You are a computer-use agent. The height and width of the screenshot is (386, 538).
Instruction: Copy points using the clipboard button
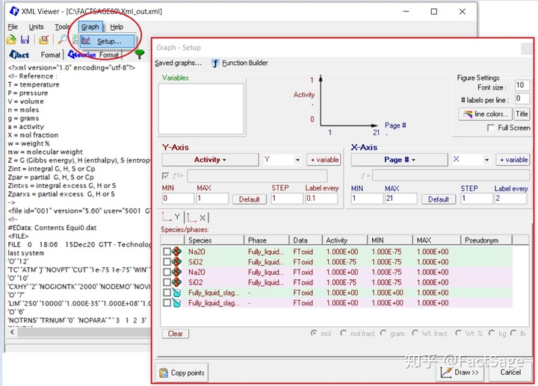tap(182, 373)
